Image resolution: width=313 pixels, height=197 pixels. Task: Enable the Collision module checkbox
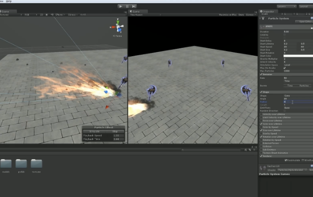coord(261,147)
